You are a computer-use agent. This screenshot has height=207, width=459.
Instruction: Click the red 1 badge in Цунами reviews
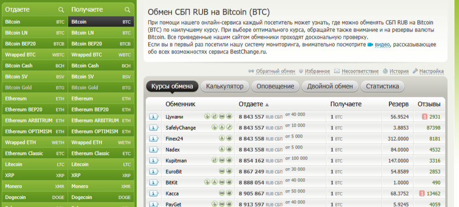pyautogui.click(x=424, y=117)
